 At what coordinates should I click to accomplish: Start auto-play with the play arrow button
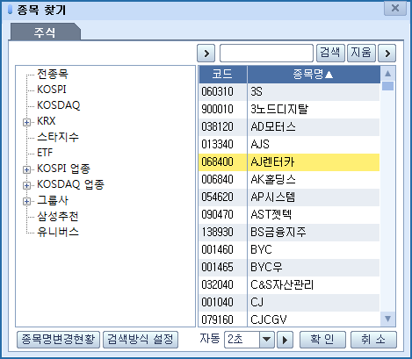click(285, 340)
